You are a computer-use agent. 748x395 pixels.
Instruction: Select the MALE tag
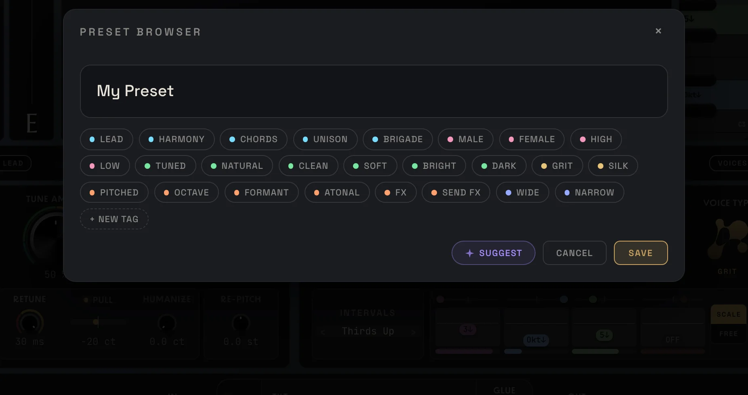coord(466,139)
